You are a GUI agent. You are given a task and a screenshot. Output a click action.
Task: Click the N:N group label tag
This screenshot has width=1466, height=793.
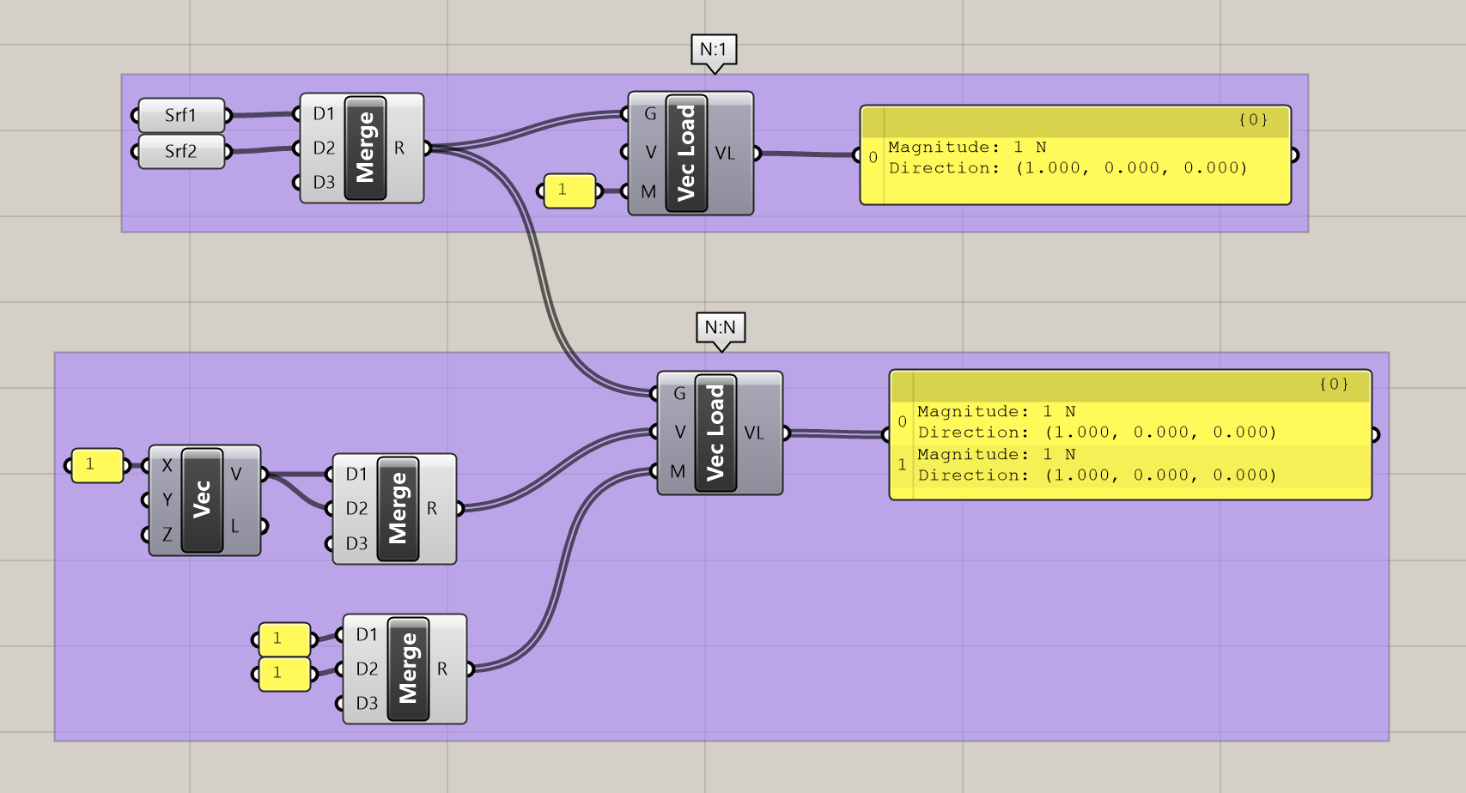(720, 327)
